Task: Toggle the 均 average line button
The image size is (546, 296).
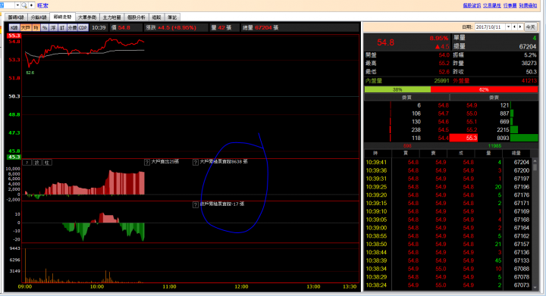Action: click(x=36, y=27)
